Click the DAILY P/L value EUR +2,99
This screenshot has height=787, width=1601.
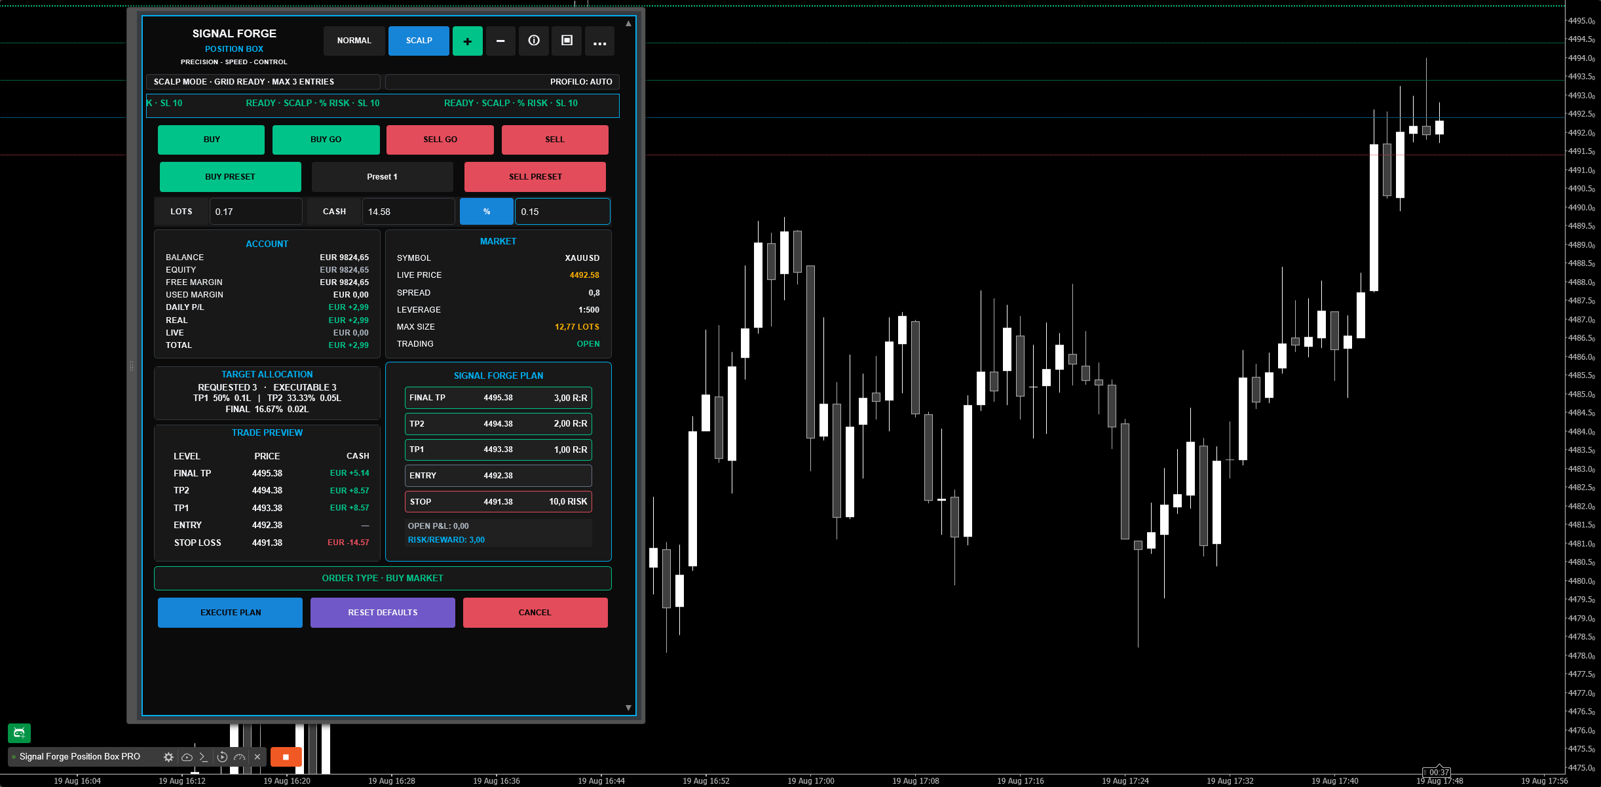pyautogui.click(x=348, y=307)
